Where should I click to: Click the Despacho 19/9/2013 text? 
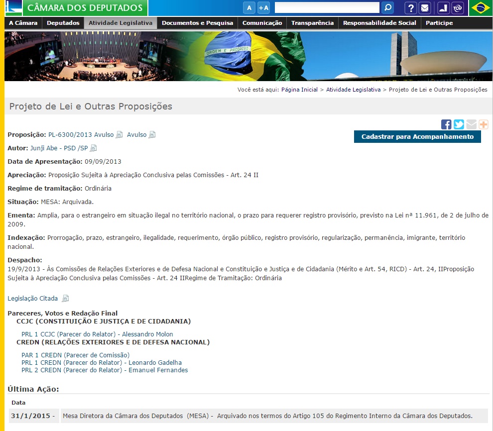point(241,274)
